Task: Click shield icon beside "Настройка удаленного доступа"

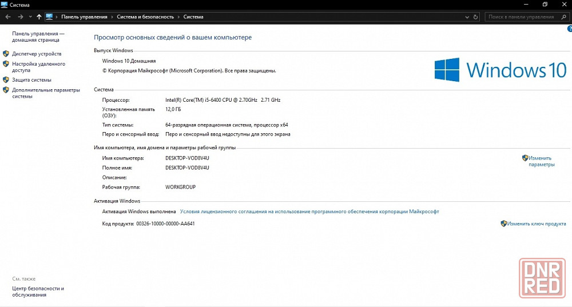Action: (x=6, y=64)
